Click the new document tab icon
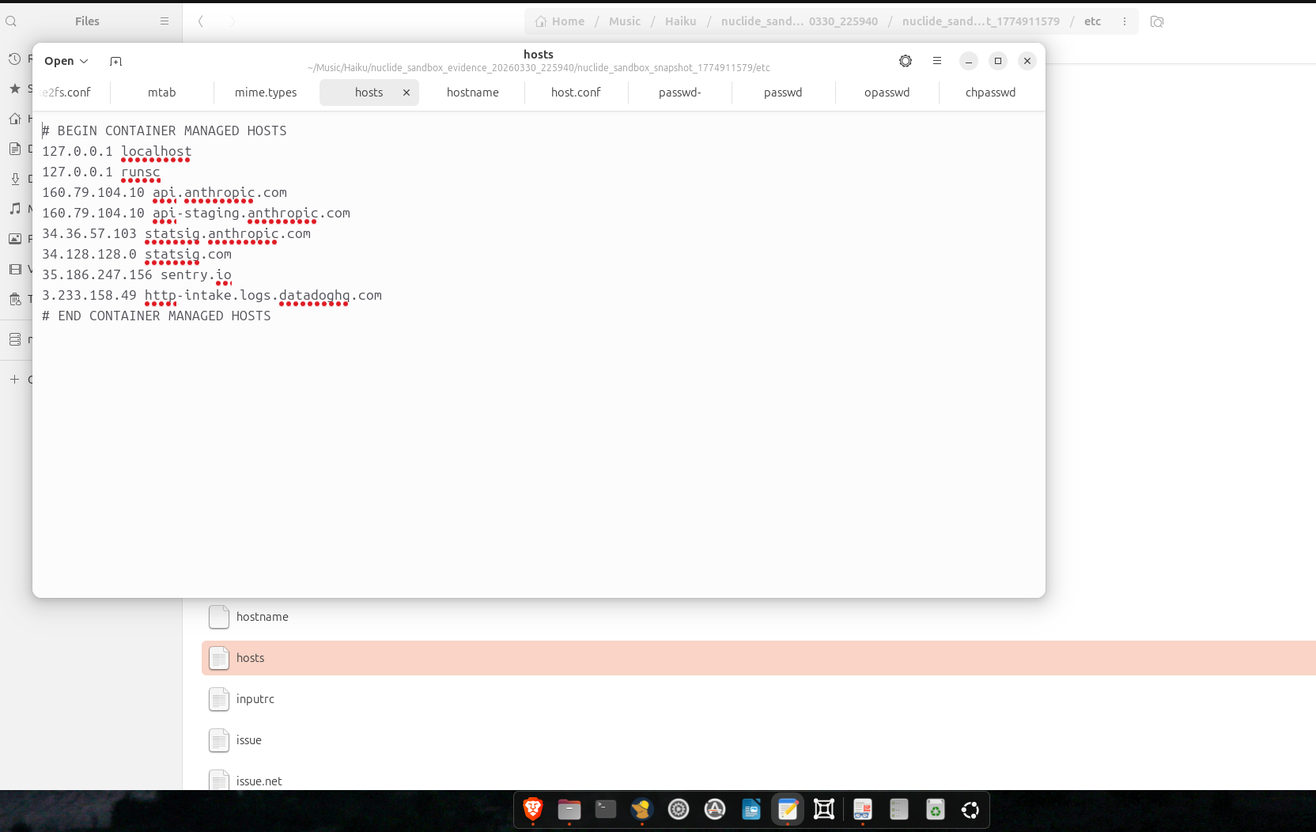Viewport: 1316px width, 832px height. (115, 61)
